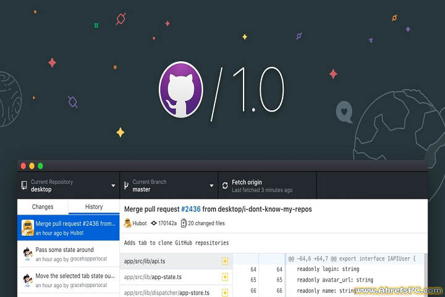Click the diff view vertical scrollbar
445x297 pixels.
click(426, 275)
